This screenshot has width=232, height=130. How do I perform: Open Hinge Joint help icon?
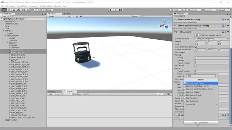click(223, 32)
